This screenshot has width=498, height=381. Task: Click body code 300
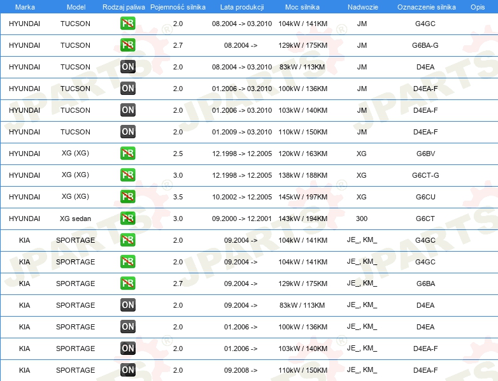[x=362, y=219]
